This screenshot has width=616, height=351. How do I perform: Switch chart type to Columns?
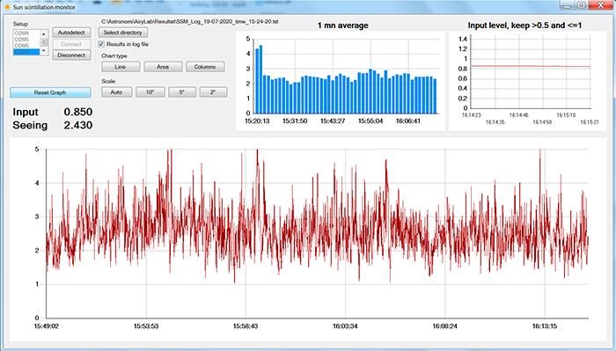click(x=205, y=67)
